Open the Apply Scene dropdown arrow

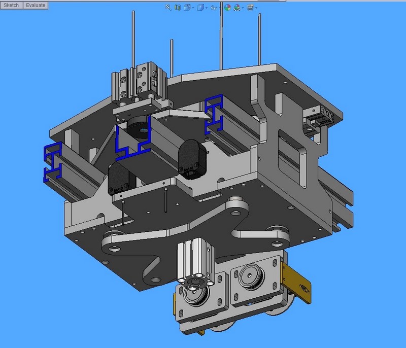coord(243,8)
